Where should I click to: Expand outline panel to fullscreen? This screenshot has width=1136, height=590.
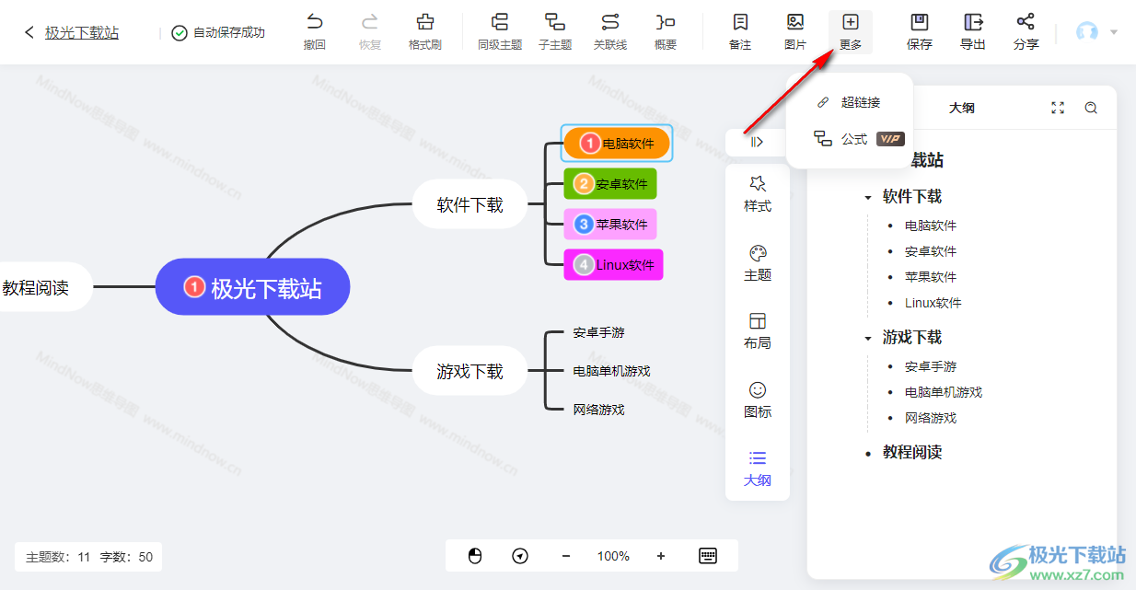pos(1058,108)
